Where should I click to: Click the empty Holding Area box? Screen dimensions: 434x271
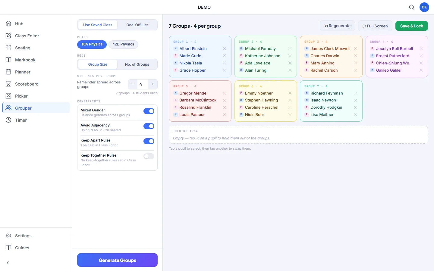click(298, 135)
